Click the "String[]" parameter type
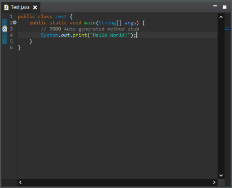This screenshot has width=232, height=188. 110,23
